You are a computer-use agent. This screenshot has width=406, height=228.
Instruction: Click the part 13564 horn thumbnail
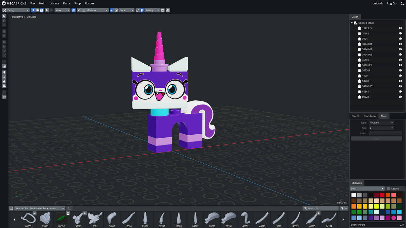tap(128, 218)
